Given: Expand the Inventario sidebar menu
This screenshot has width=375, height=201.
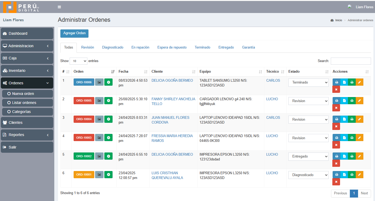Looking at the screenshot, I should pos(27,71).
